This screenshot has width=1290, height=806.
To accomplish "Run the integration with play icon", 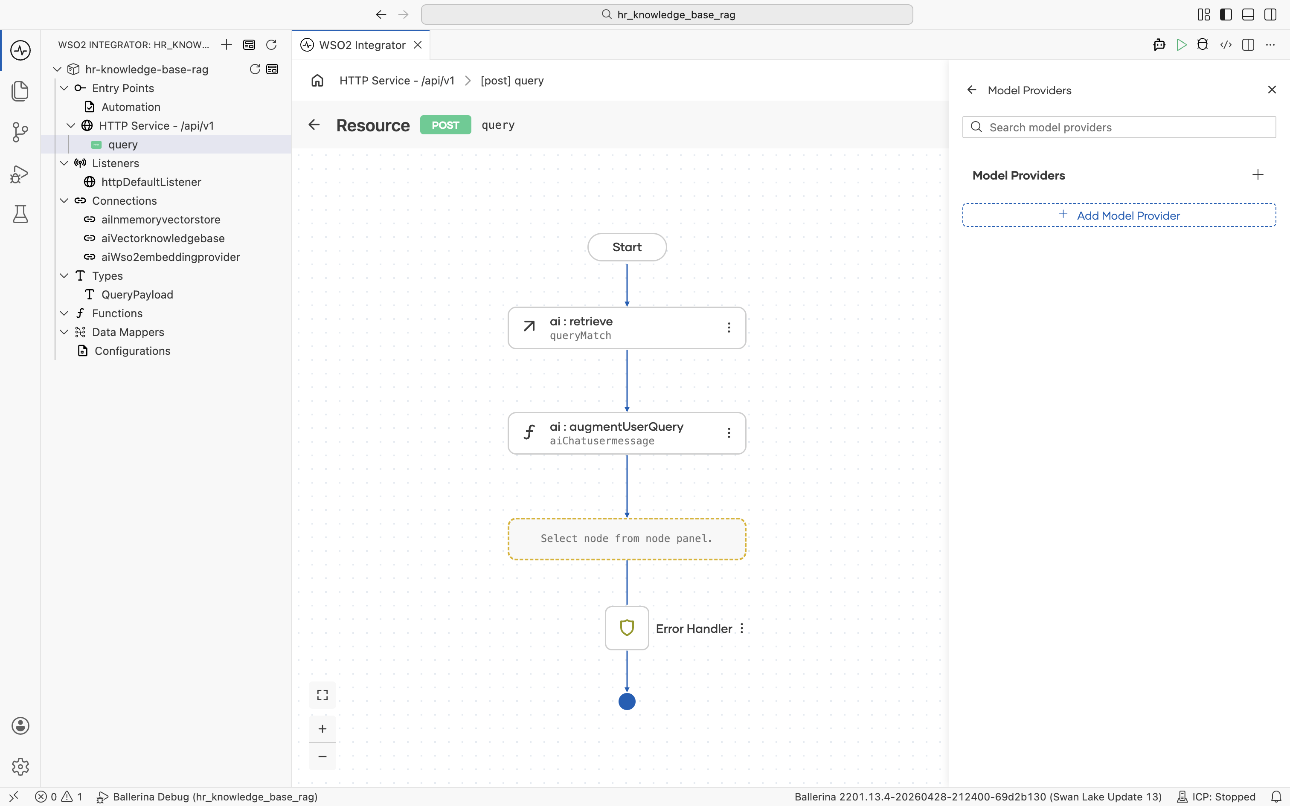I will (1181, 45).
